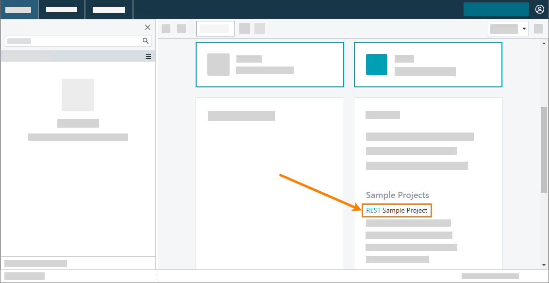Open the hamburger menu in the left panel header
The width and height of the screenshot is (549, 283).
tap(148, 56)
